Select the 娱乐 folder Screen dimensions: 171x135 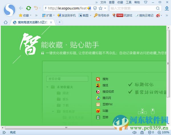[x=63, y=99]
